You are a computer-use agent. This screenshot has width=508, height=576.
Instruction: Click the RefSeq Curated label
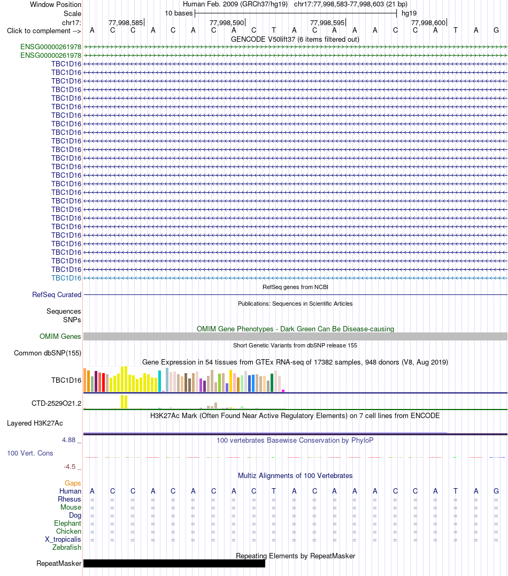57,294
